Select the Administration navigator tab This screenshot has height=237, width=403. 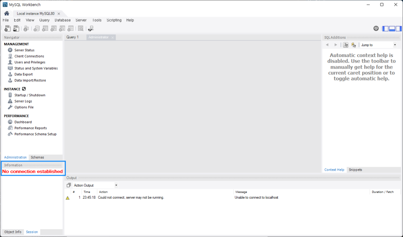[x=15, y=157]
